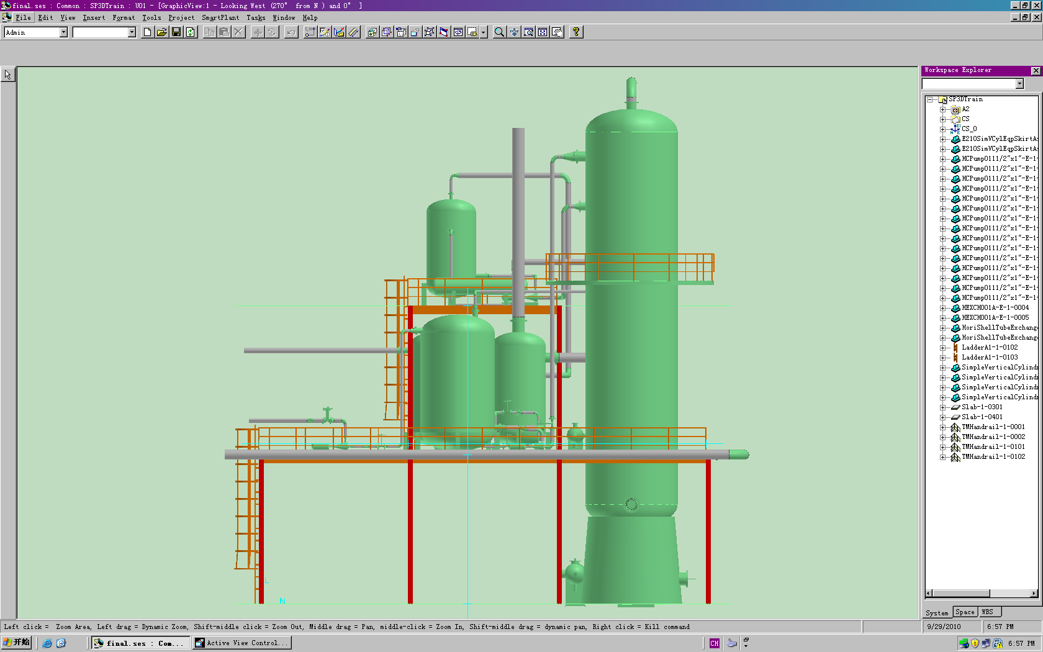This screenshot has height=652, width=1043.
Task: Switch to the Space tab
Action: click(x=965, y=612)
